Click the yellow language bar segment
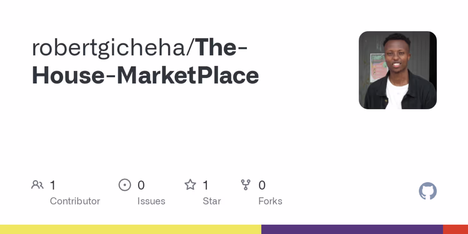 (x=130, y=229)
